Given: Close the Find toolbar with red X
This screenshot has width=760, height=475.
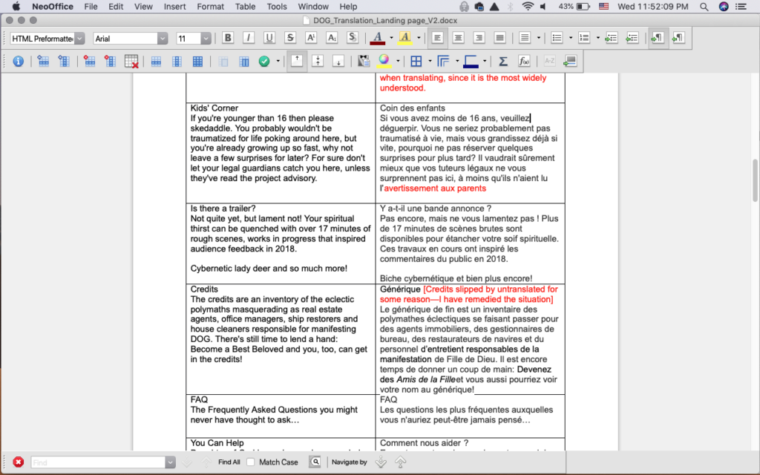Looking at the screenshot, I should pos(19,462).
